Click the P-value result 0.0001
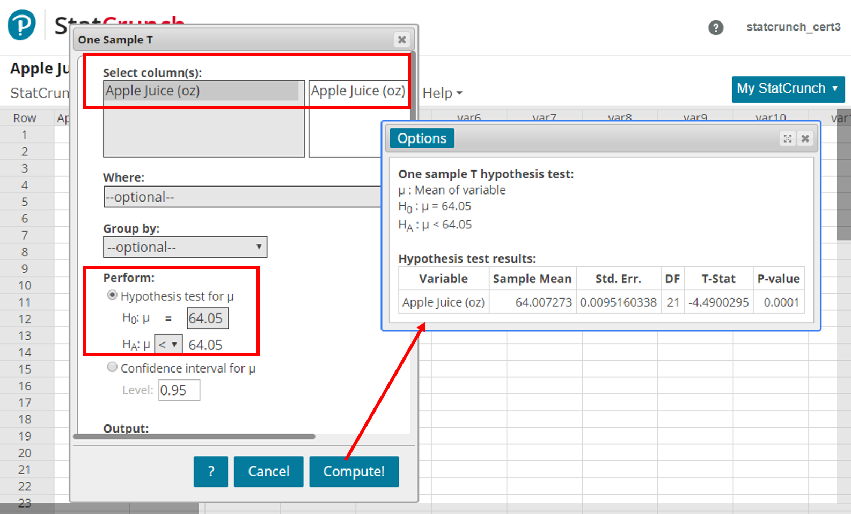Image resolution: width=851 pixels, height=514 pixels. point(781,302)
